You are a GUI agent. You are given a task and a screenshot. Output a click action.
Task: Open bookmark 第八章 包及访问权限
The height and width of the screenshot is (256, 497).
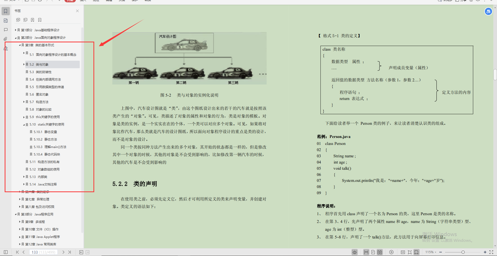40,207
